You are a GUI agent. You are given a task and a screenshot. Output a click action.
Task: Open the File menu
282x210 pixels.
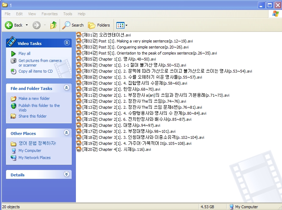tap(7, 14)
